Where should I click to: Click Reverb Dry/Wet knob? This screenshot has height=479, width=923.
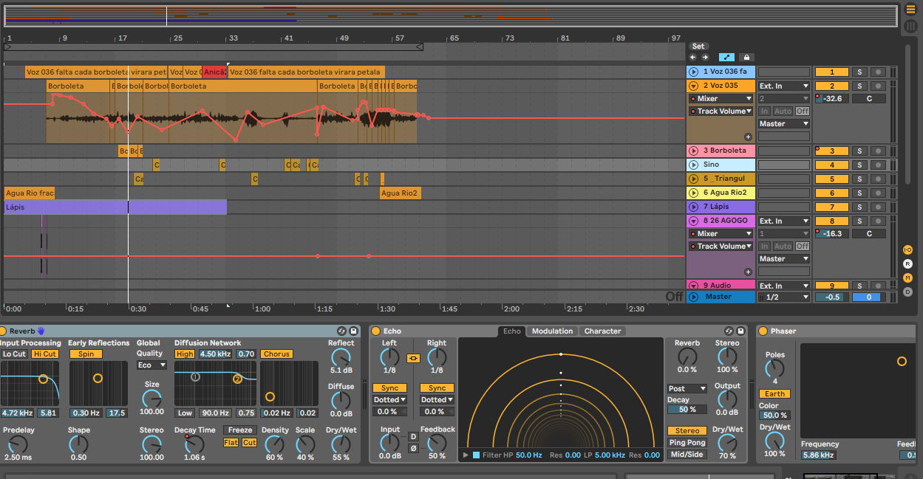(x=341, y=444)
